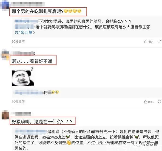Open the third commenter's blurred username
This screenshot has width=162, height=151.
click(x=21, y=114)
